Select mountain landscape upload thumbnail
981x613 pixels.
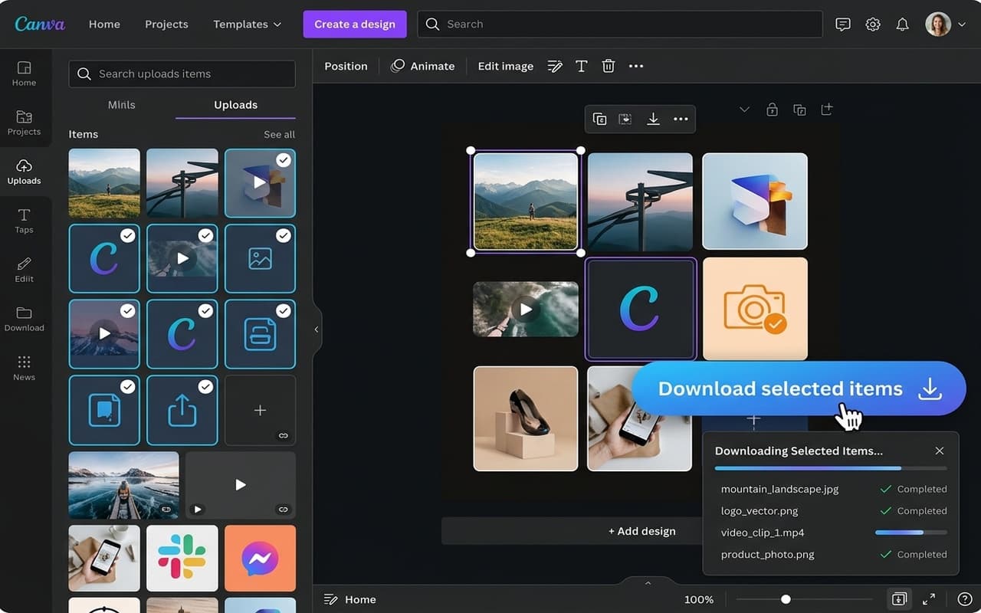pyautogui.click(x=104, y=183)
